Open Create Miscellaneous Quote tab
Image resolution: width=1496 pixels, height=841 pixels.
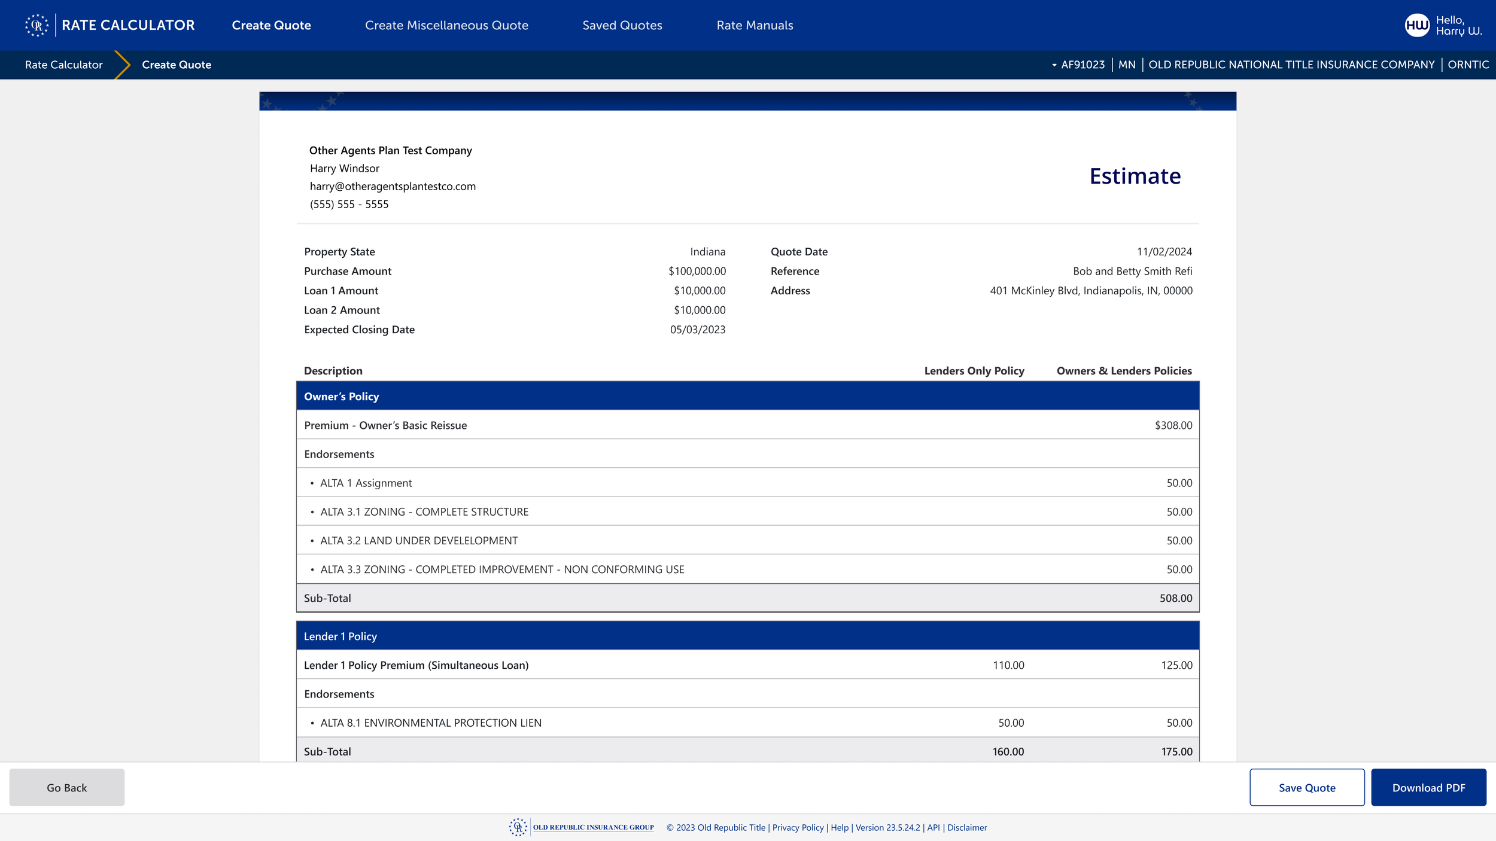point(446,25)
